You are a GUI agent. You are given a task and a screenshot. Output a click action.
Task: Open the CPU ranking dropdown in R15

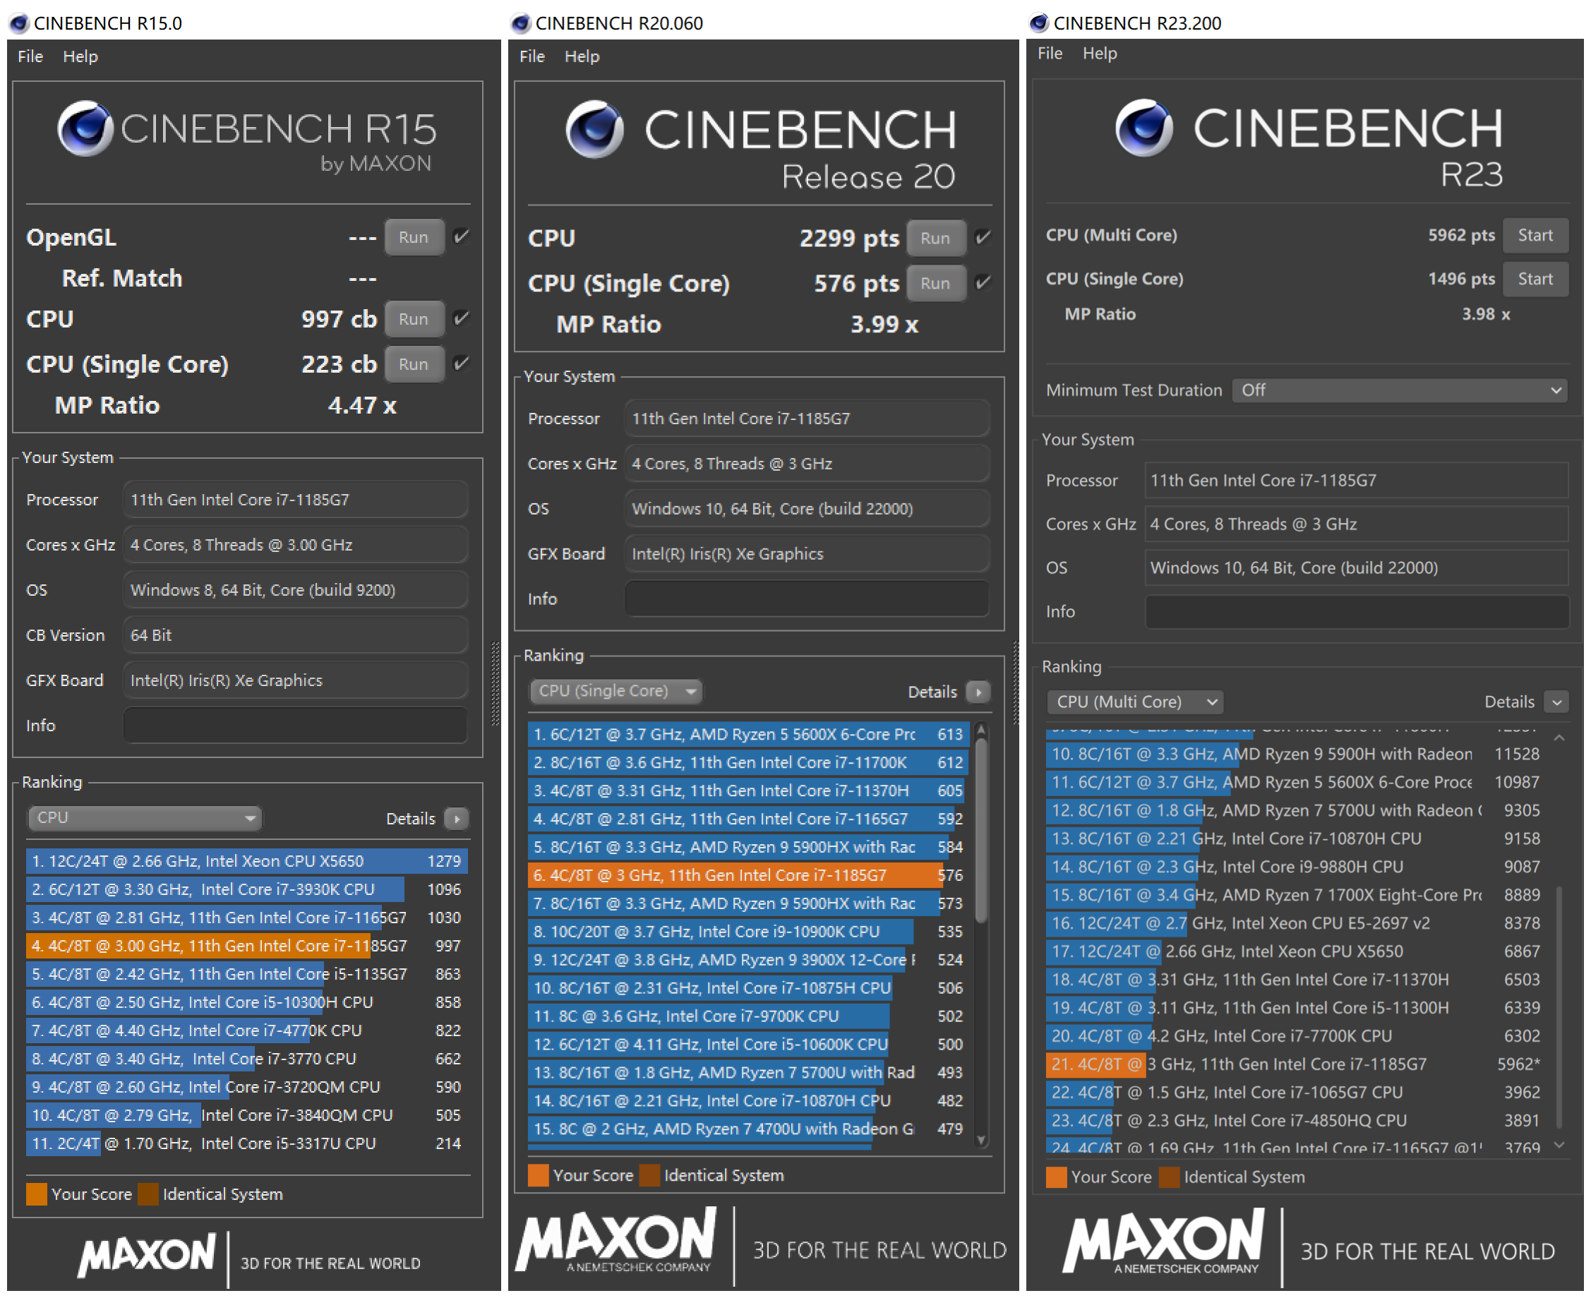(144, 818)
